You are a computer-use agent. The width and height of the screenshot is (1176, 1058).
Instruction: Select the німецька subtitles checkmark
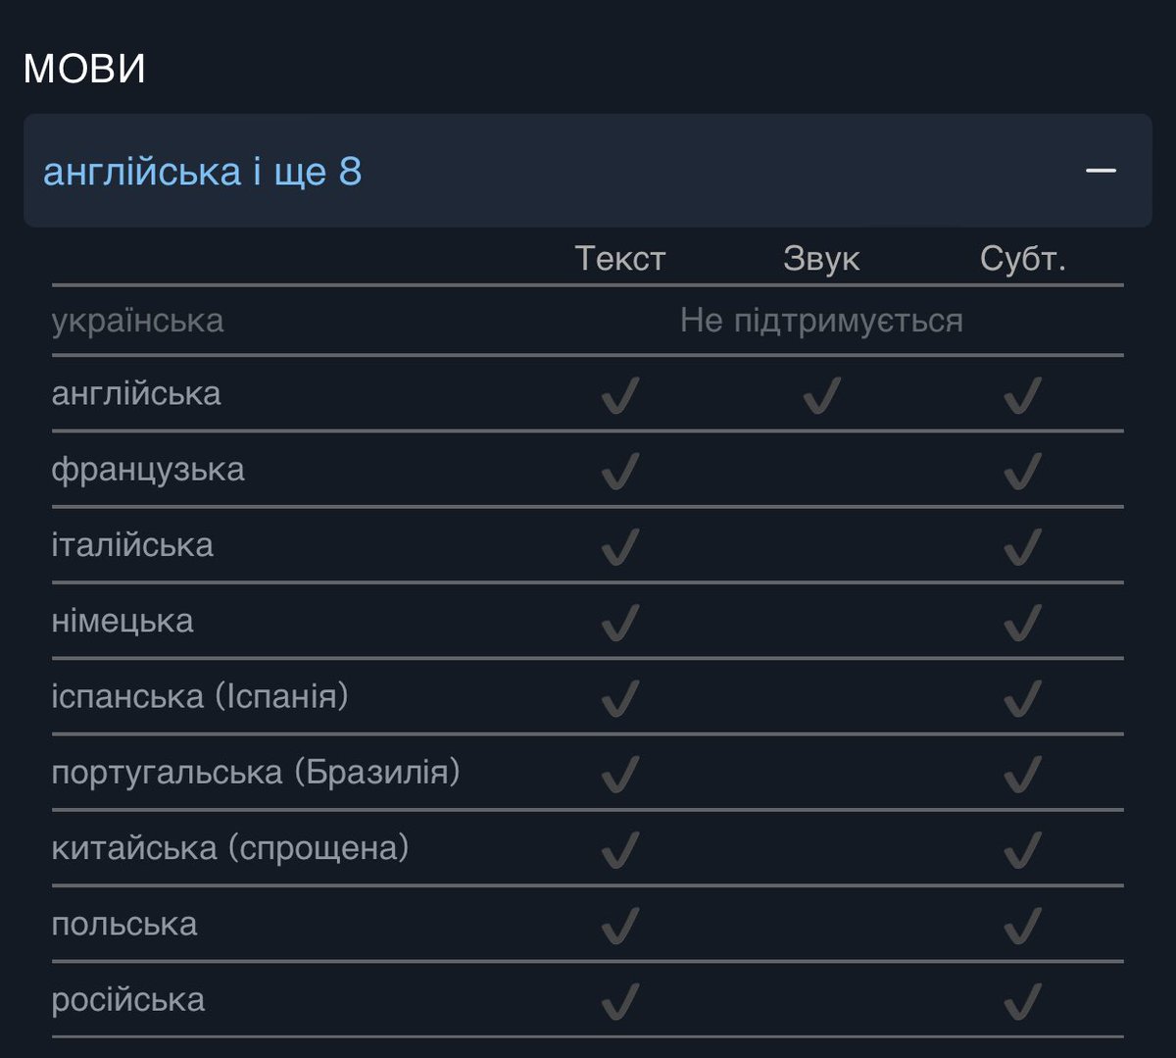[x=1022, y=623]
